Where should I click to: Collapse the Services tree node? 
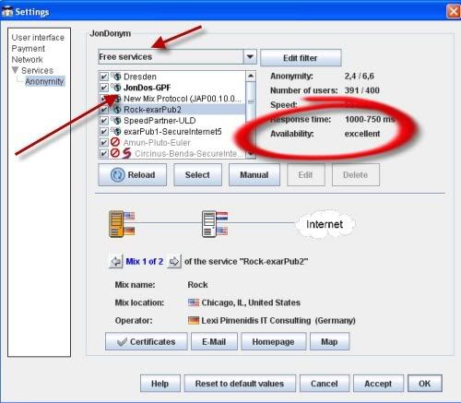click(15, 70)
